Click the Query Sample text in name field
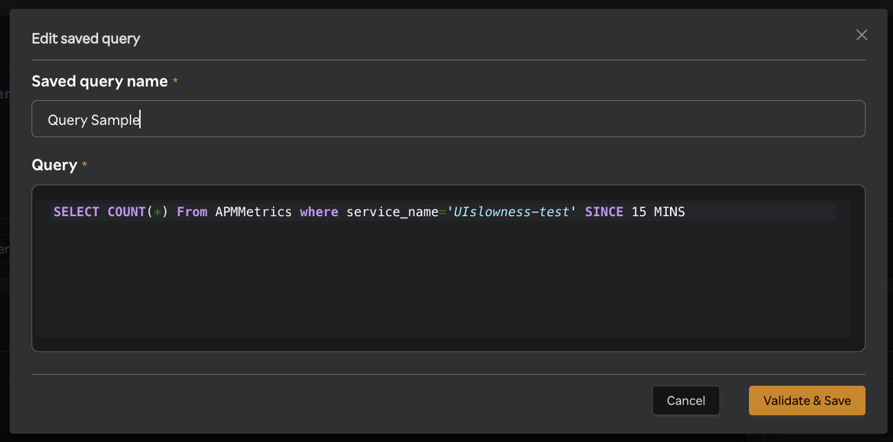 tap(93, 119)
